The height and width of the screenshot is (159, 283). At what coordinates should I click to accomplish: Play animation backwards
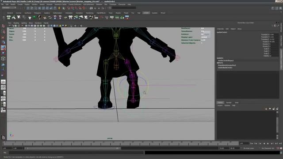pyautogui.click(x=264, y=144)
